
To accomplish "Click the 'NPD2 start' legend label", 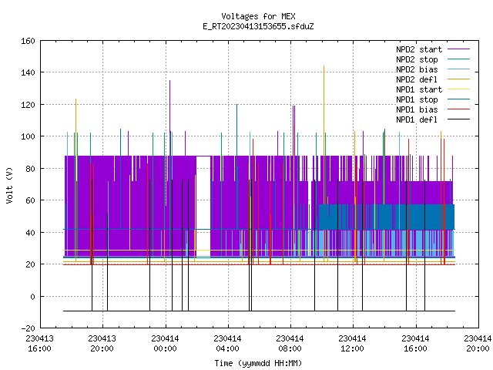I will click(x=419, y=49).
